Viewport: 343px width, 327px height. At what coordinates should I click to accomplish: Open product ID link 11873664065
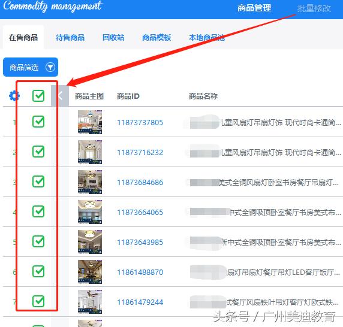tap(140, 213)
